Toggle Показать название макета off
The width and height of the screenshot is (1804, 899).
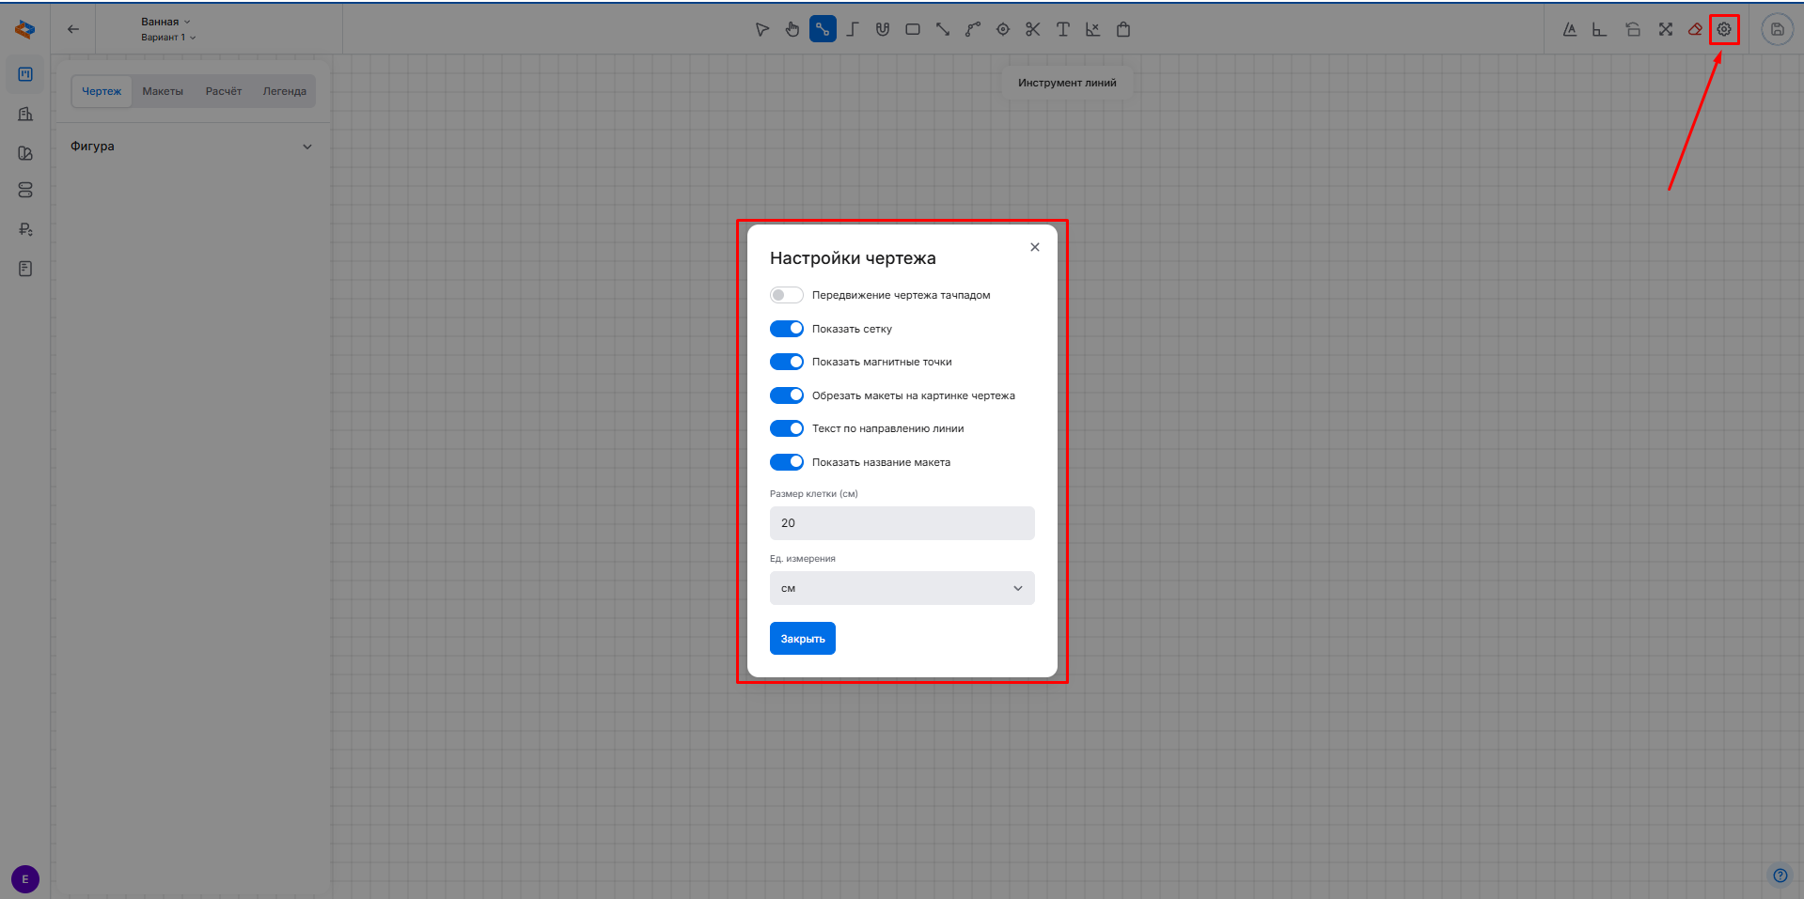pos(786,462)
